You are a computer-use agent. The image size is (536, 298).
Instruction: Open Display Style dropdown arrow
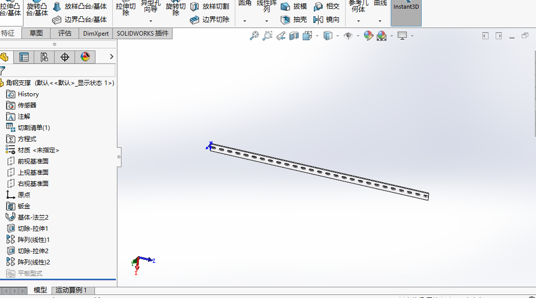click(337, 36)
